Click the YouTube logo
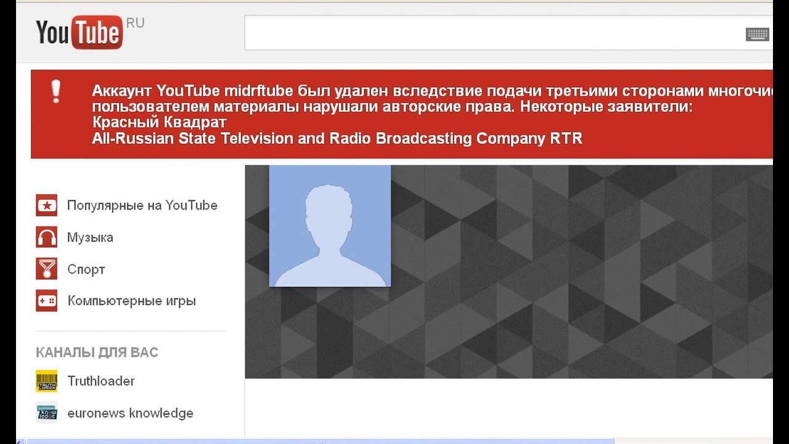Screen dimensions: 789x444 coord(79,33)
